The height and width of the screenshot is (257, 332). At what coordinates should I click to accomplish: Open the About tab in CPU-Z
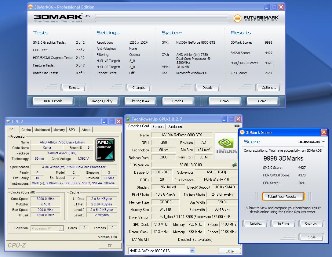[x=86, y=130]
